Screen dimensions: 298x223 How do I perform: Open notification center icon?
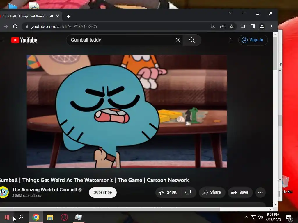click(x=289, y=217)
